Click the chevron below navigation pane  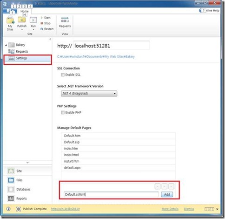(27, 163)
